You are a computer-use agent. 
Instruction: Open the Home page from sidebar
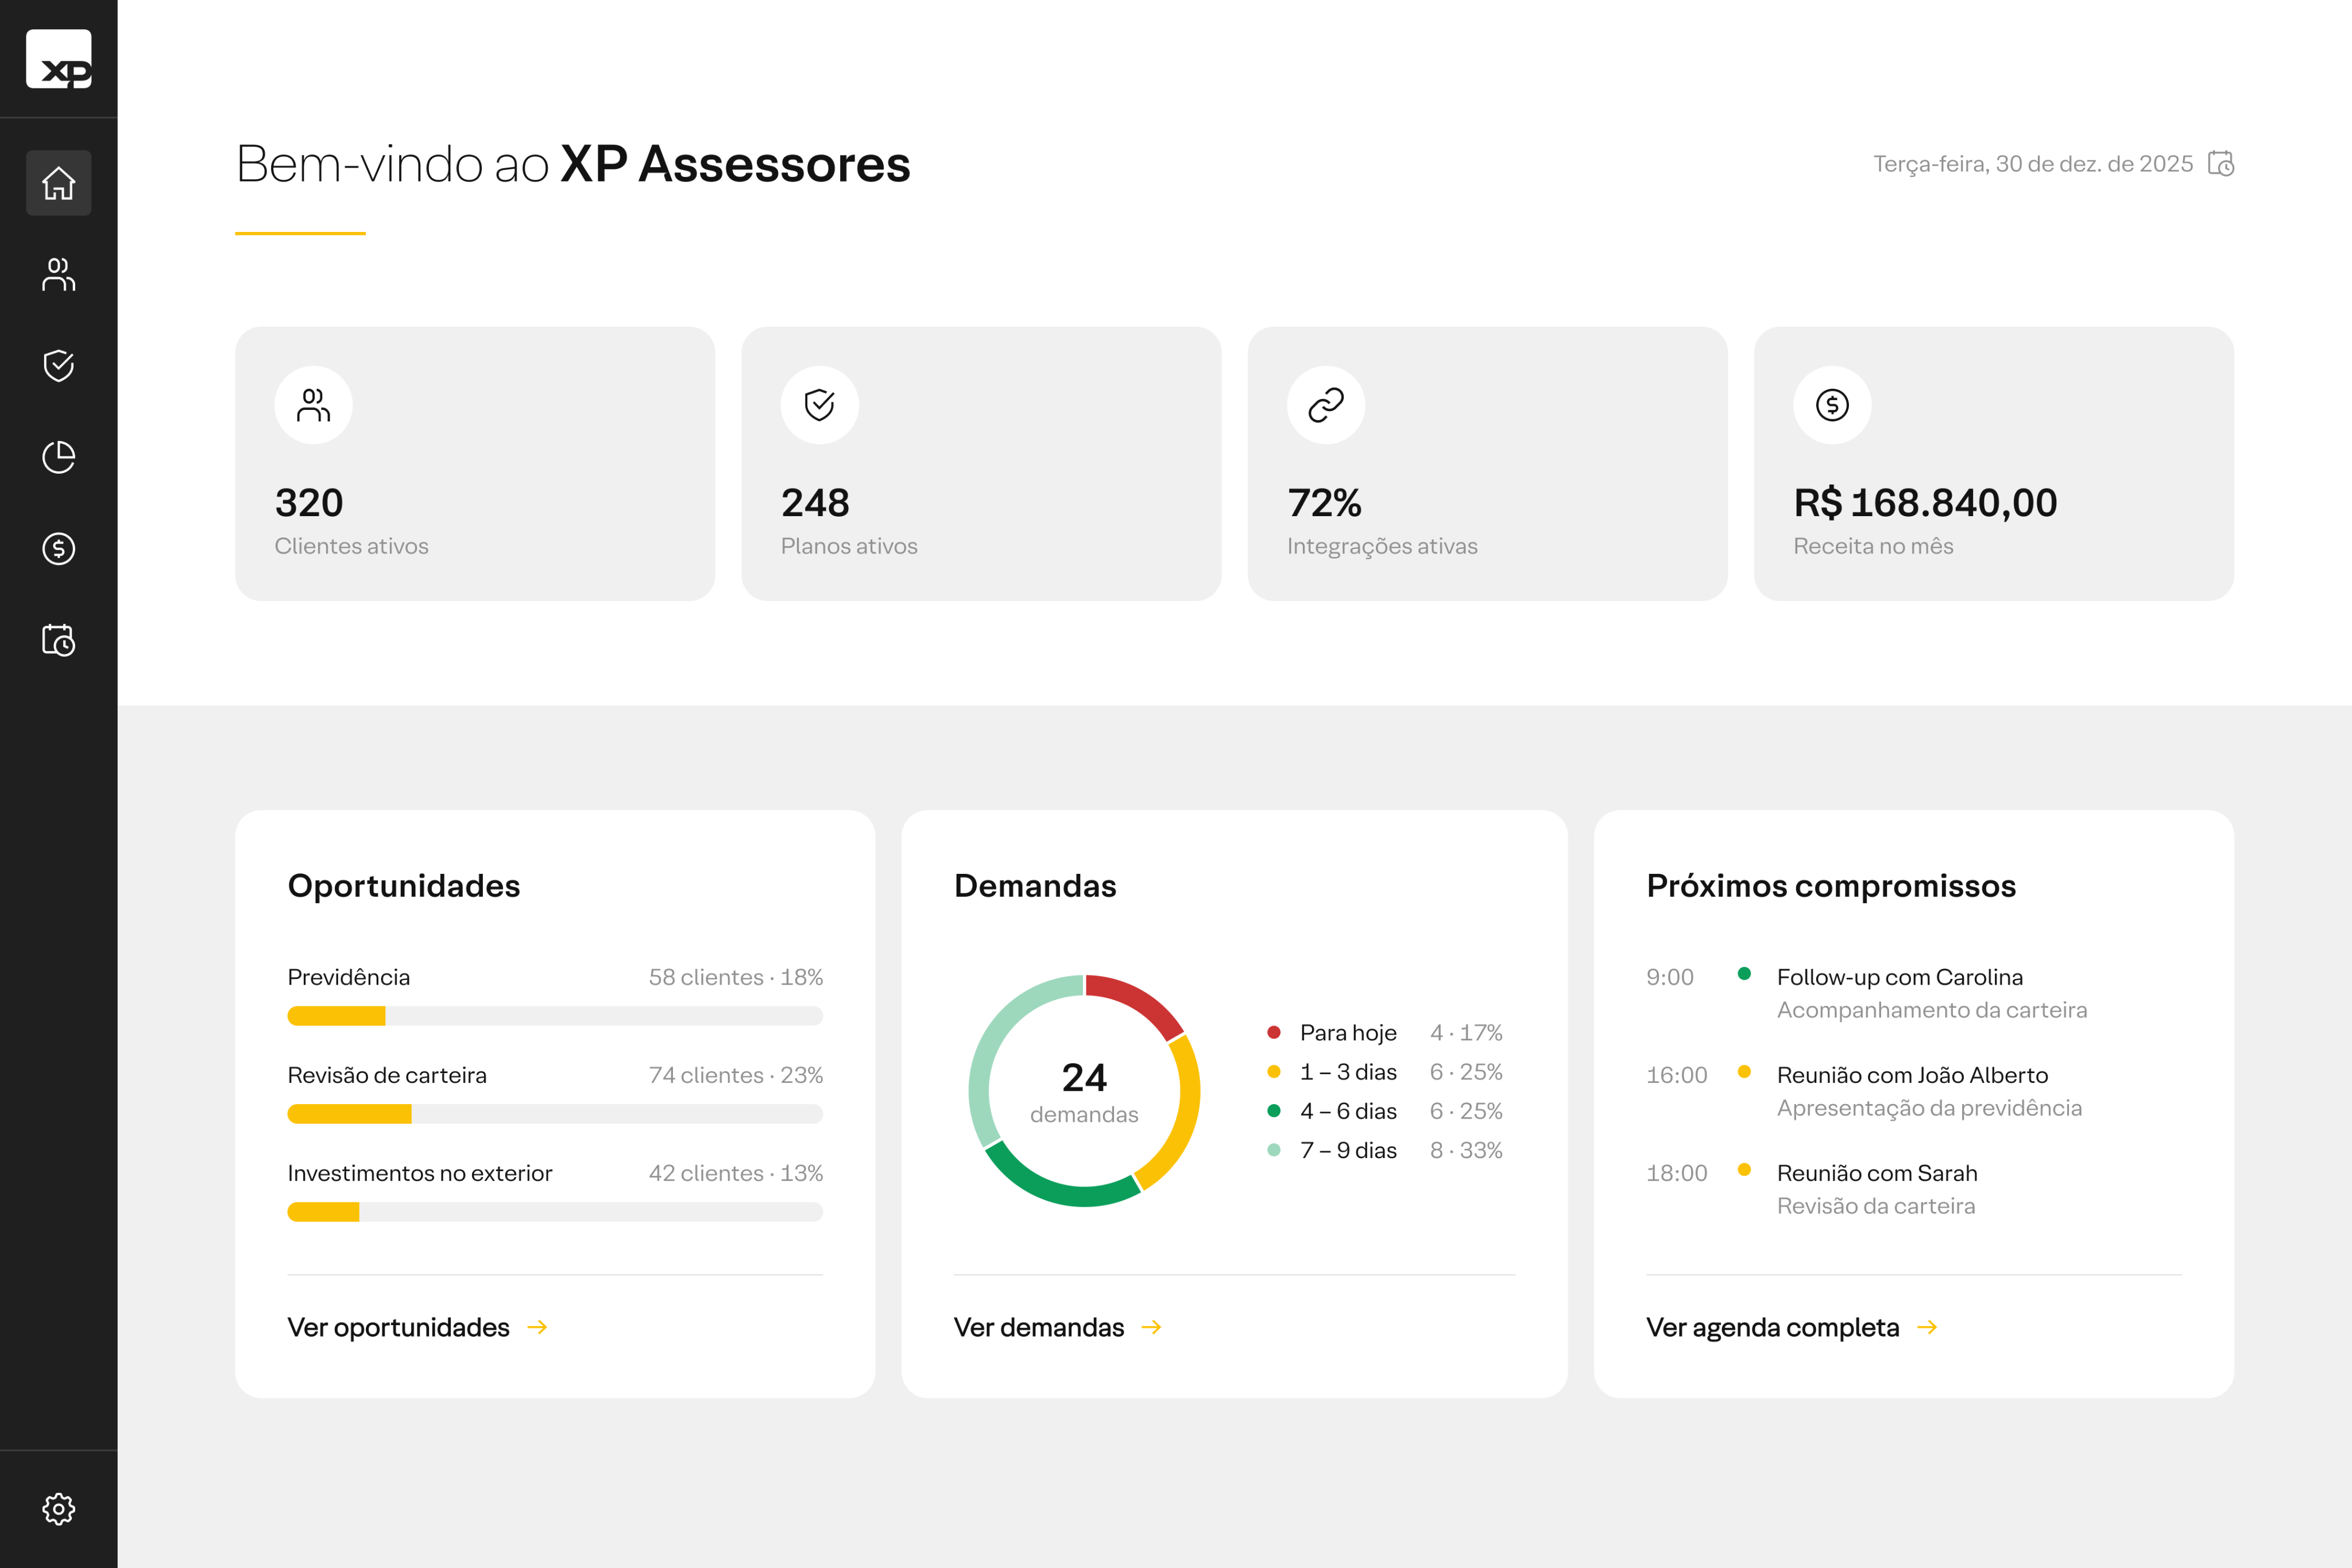pyautogui.click(x=59, y=183)
